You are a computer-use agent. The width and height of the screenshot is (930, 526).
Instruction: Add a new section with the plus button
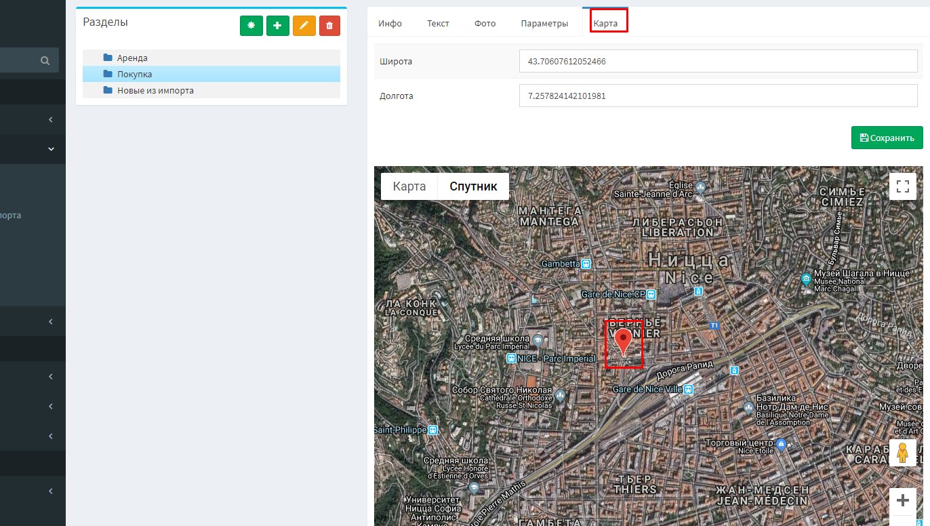pyautogui.click(x=277, y=26)
